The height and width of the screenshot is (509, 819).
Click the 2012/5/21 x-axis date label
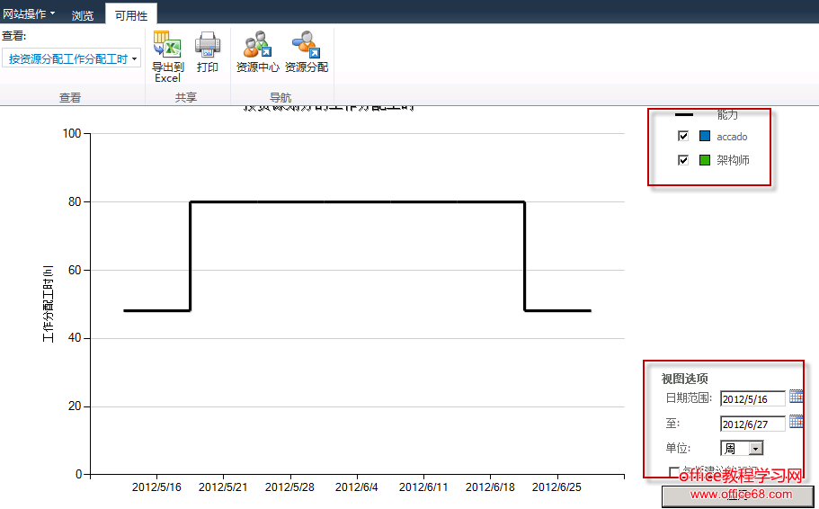tap(223, 487)
